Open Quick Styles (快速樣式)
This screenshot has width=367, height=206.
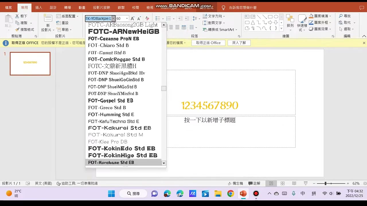pos(302,23)
